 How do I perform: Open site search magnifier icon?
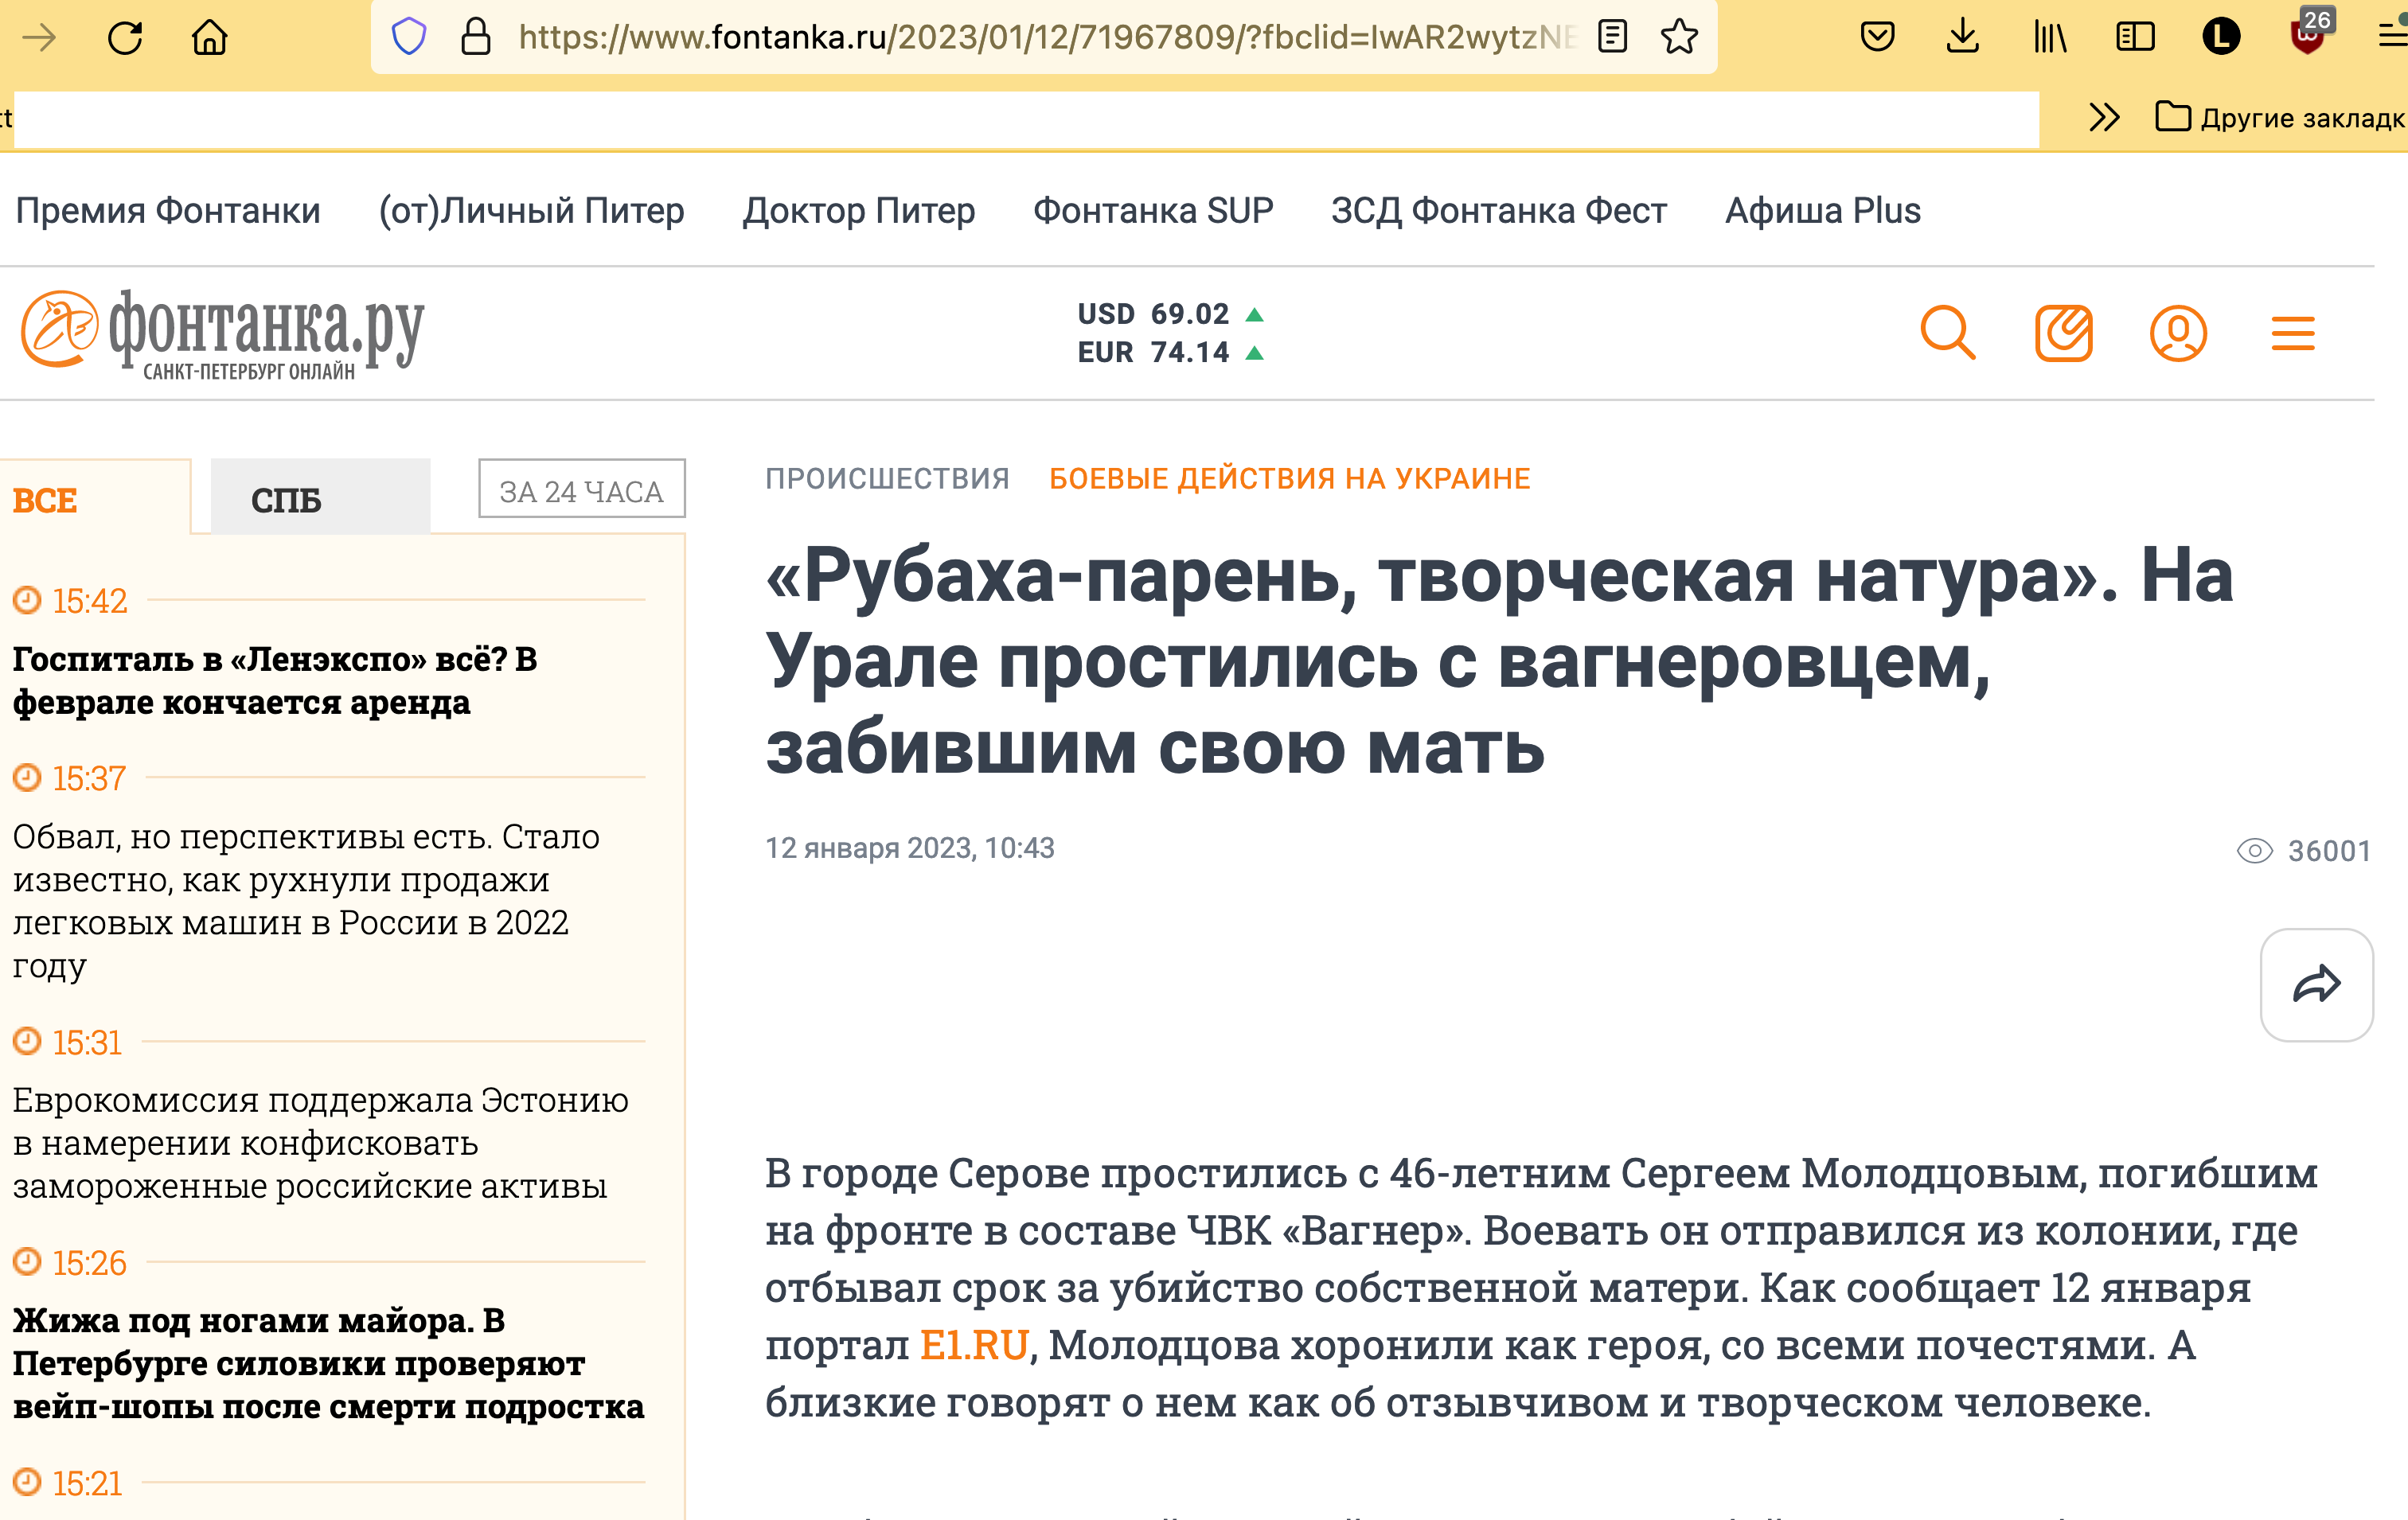pyautogui.click(x=1947, y=333)
